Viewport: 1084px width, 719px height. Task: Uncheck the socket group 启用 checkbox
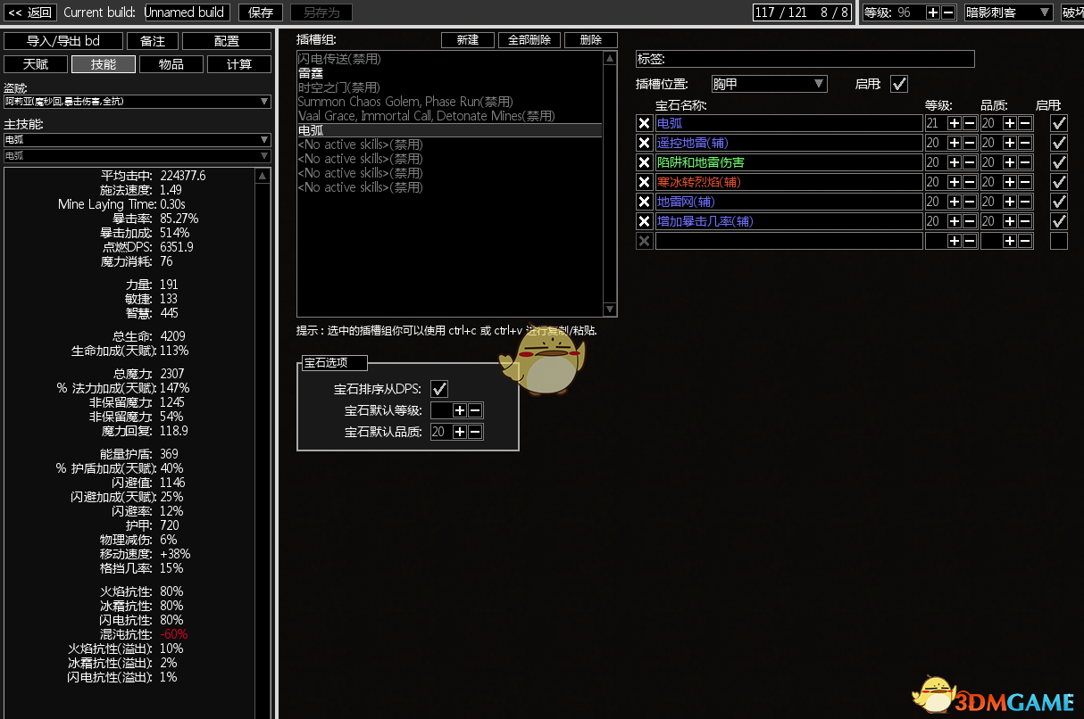click(899, 84)
